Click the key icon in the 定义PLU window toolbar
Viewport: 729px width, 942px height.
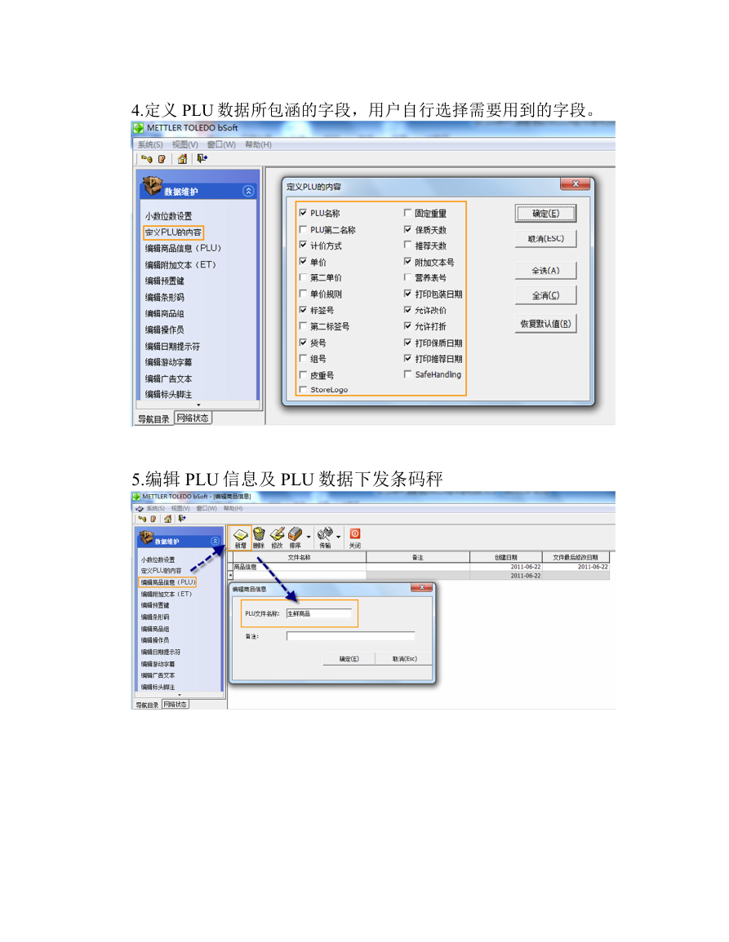[146, 159]
